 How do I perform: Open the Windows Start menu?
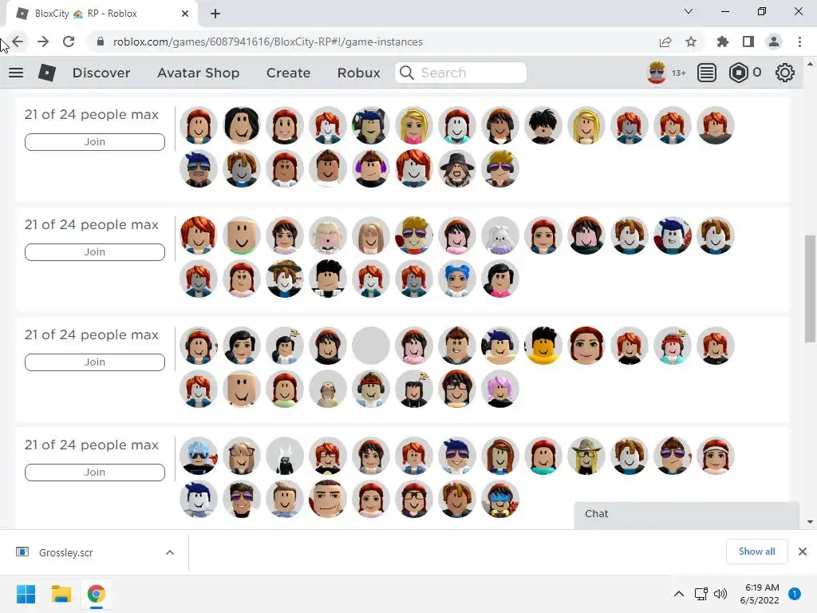(x=26, y=594)
